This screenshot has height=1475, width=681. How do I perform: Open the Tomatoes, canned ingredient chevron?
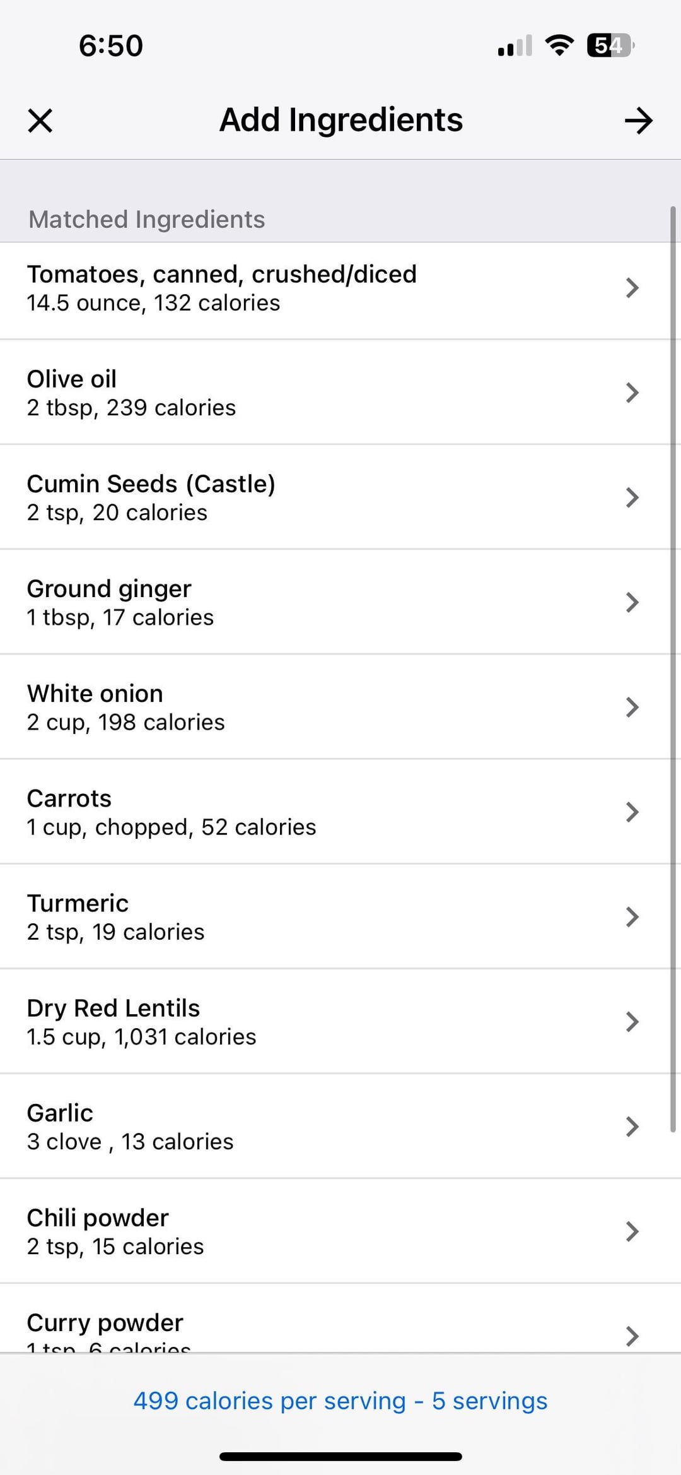click(632, 288)
